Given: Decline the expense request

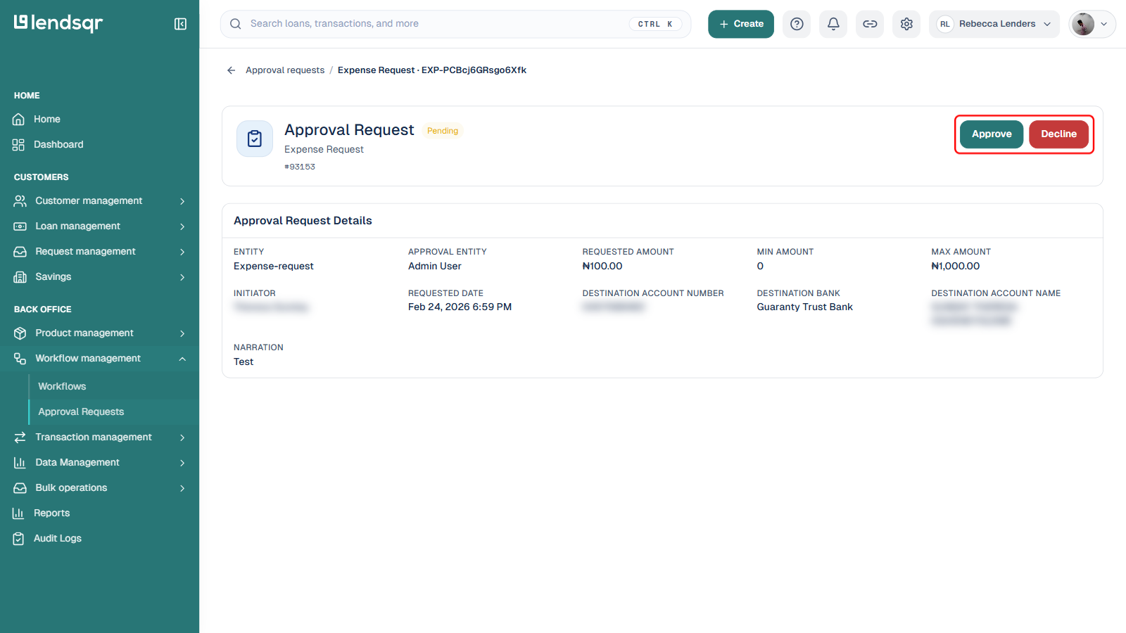Looking at the screenshot, I should [1058, 134].
